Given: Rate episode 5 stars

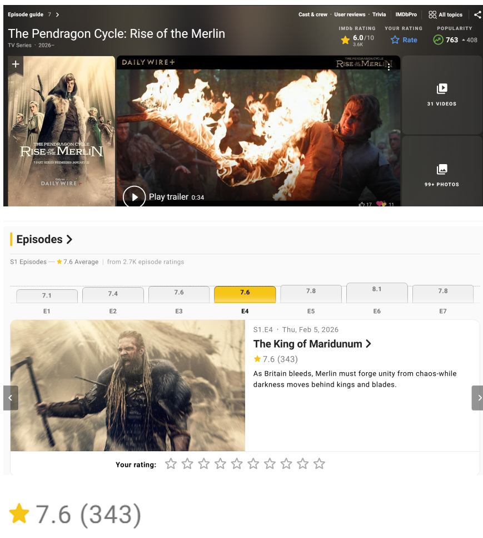Looking at the screenshot, I should pos(237,464).
